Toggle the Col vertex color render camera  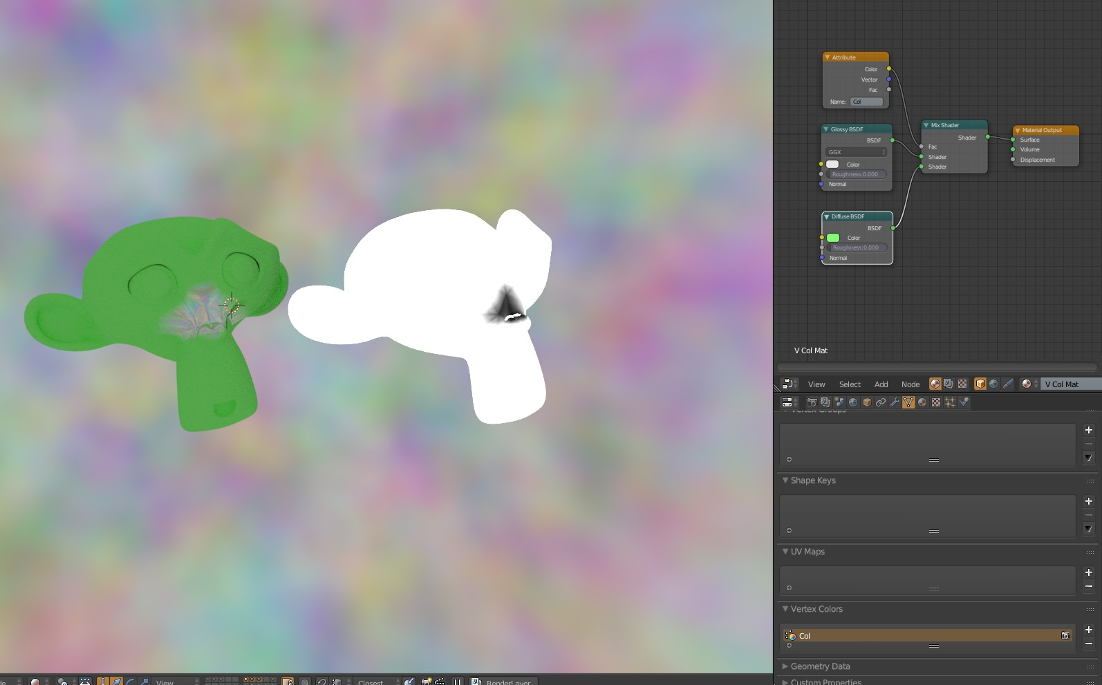coord(1065,635)
